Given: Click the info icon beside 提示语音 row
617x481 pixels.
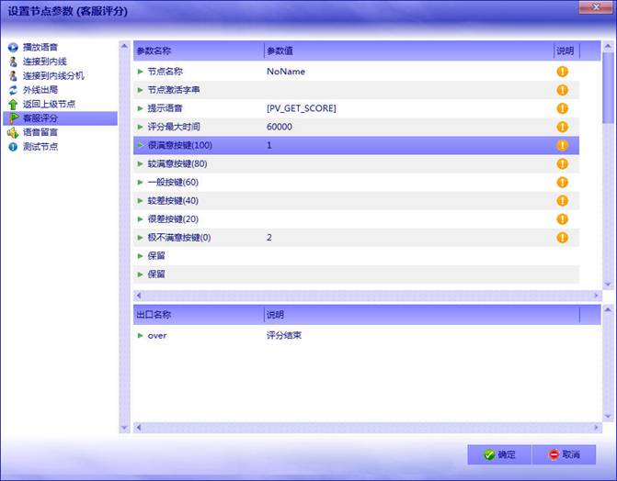Looking at the screenshot, I should [x=562, y=108].
